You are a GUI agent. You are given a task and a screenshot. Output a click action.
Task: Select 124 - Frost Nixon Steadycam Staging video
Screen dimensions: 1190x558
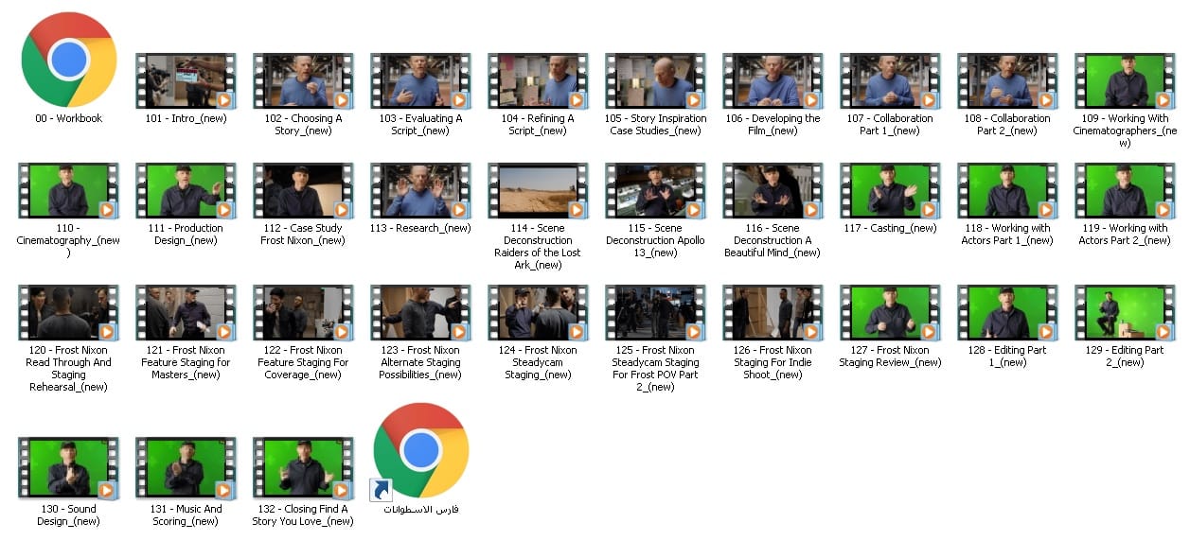coord(538,312)
